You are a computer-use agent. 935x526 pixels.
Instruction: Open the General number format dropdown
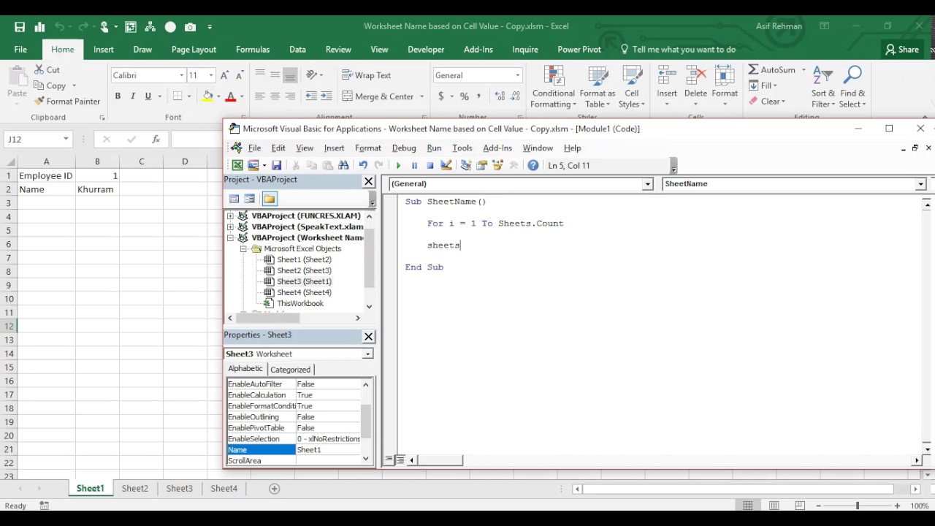pyautogui.click(x=517, y=75)
